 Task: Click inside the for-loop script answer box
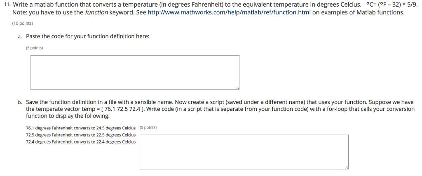244,152
